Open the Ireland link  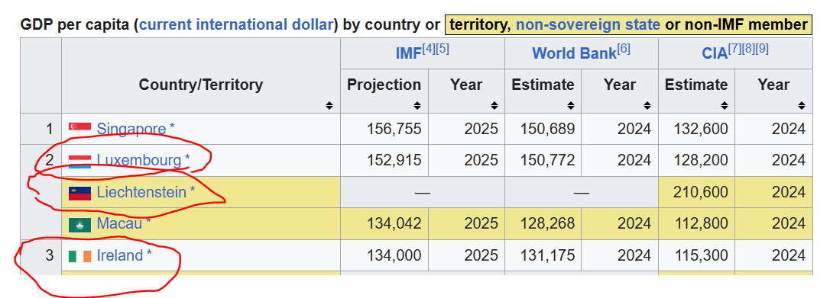click(120, 256)
